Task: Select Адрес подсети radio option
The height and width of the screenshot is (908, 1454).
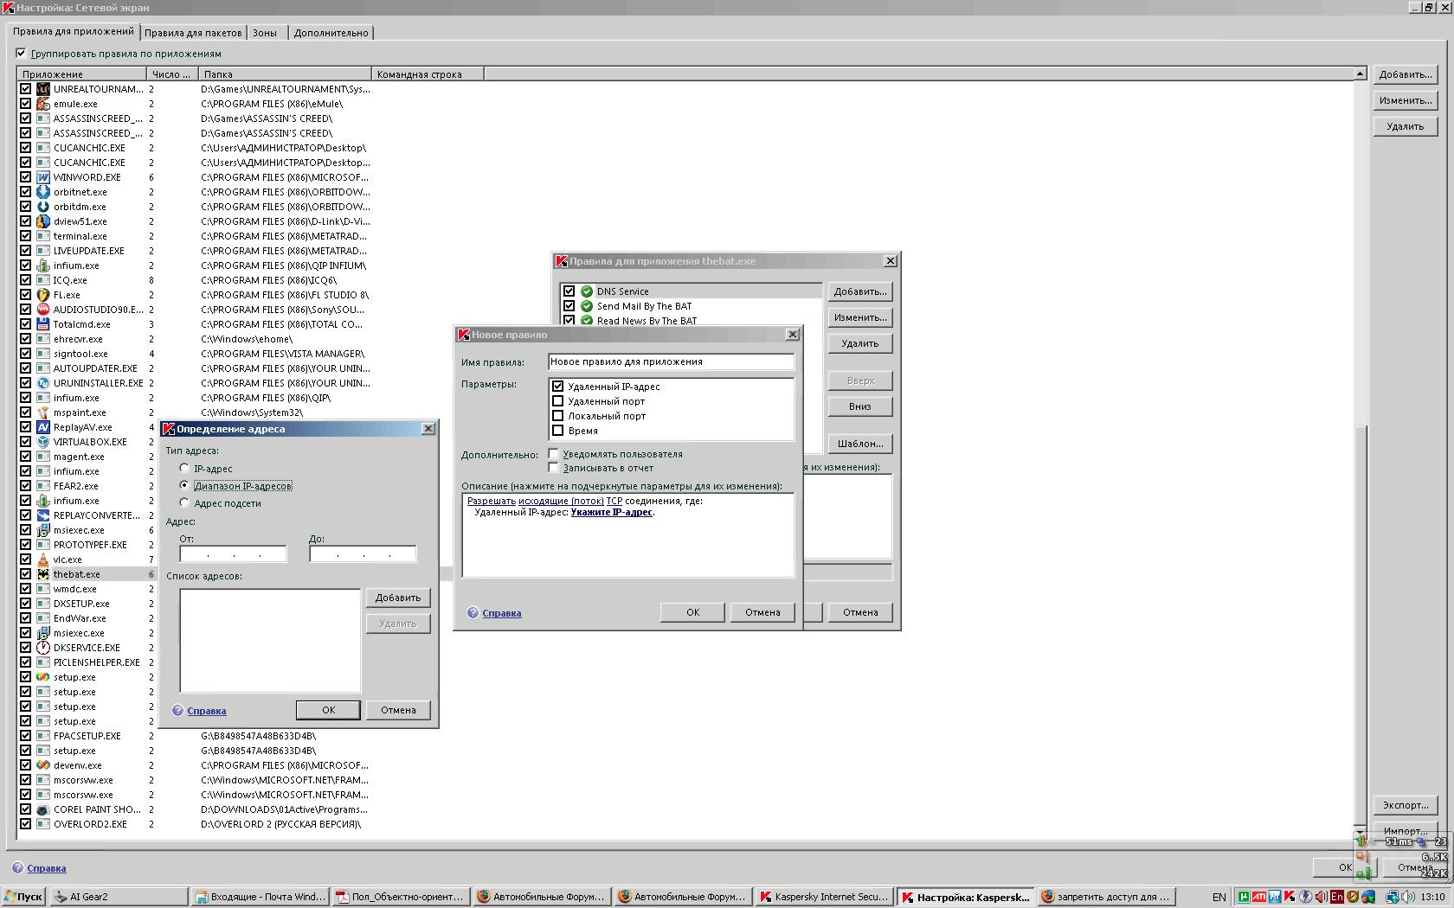Action: click(x=184, y=502)
